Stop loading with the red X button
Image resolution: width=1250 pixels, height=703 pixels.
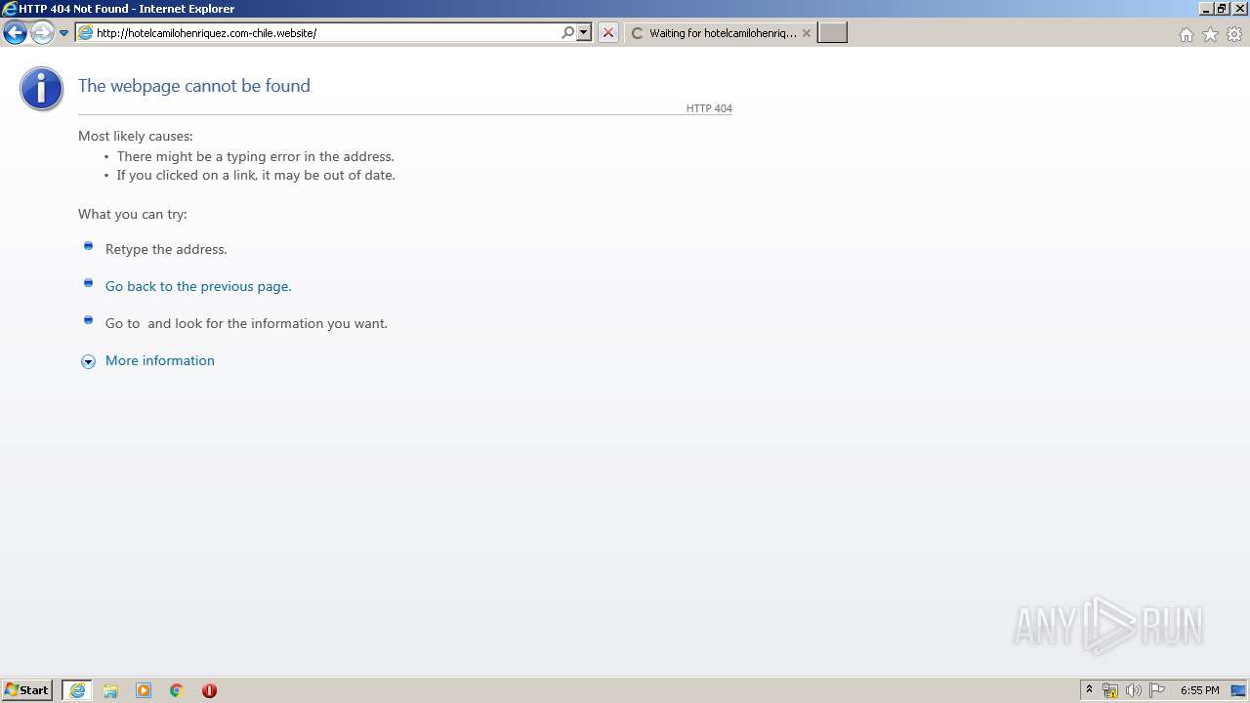(x=608, y=33)
